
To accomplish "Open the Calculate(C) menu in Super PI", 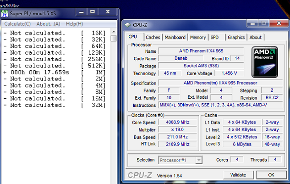I will [17, 24].
